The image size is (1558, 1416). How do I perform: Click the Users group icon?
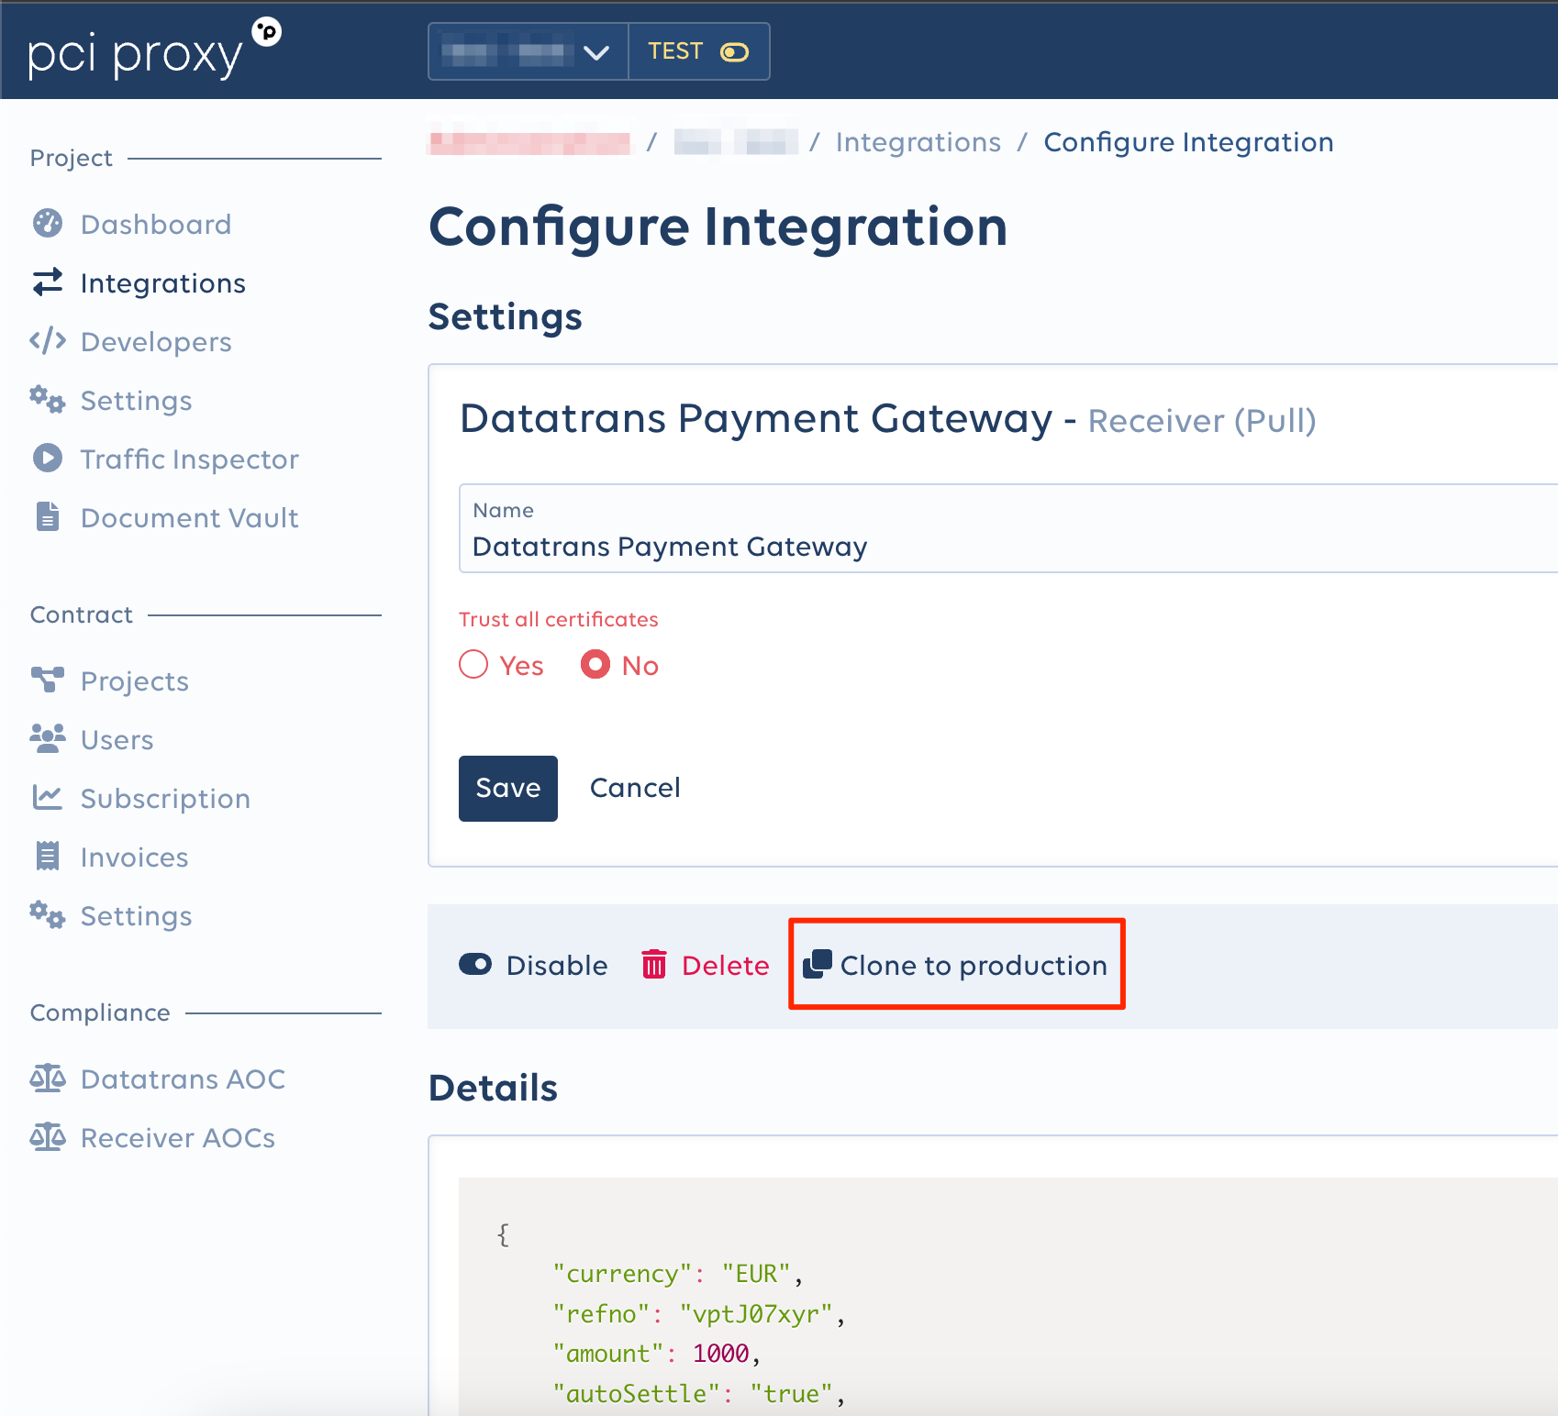(48, 738)
